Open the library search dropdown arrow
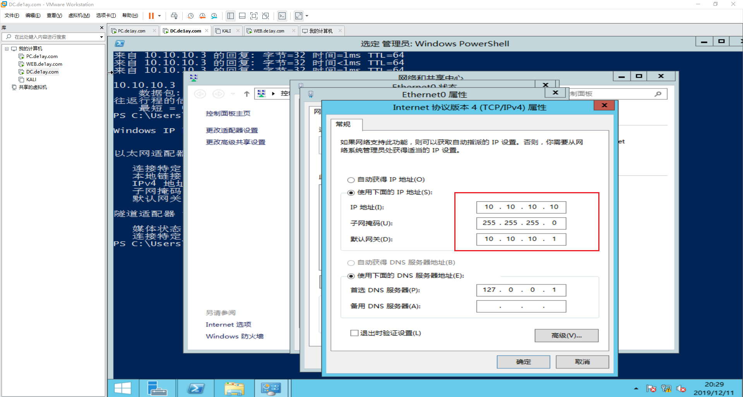The height and width of the screenshot is (397, 743). point(101,37)
